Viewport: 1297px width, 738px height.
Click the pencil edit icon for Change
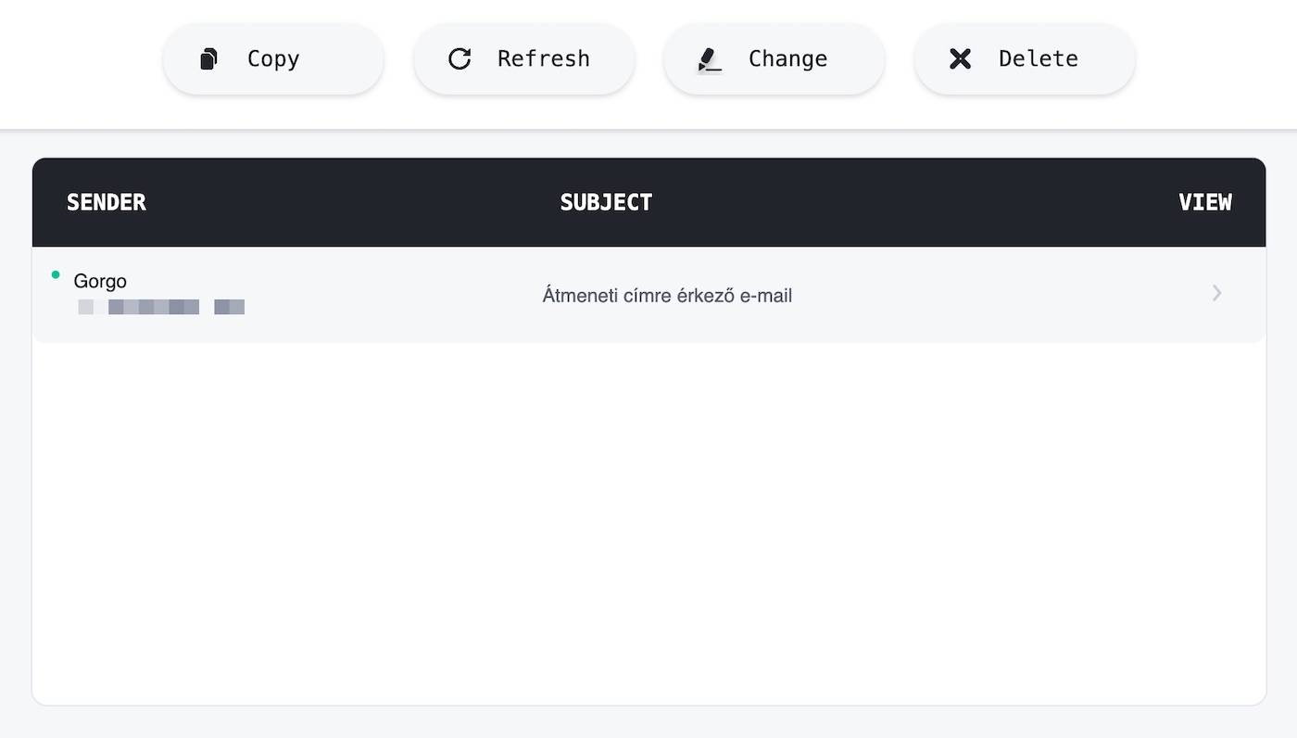(x=710, y=59)
